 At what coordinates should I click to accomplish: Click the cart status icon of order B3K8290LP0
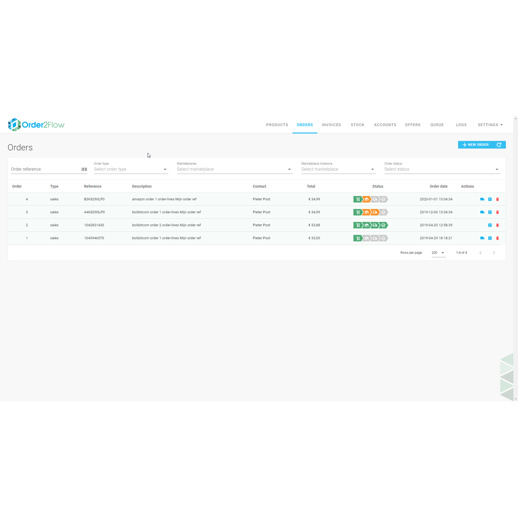click(x=358, y=199)
